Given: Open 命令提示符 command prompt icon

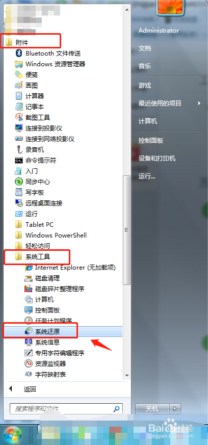Looking at the screenshot, I should 19,161.
